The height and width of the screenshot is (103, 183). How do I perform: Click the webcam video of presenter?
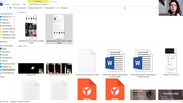171,8
